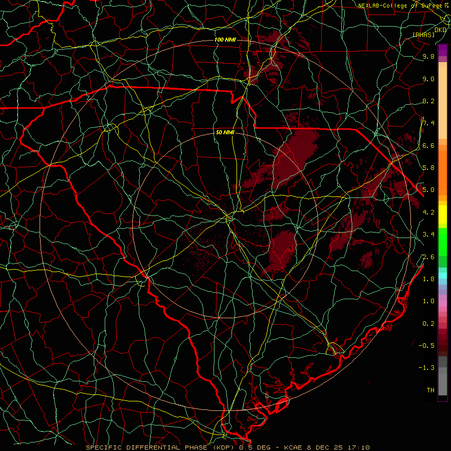Click the TH threshold label on the scale
Viewport: 451px width, 451px height.
430,390
